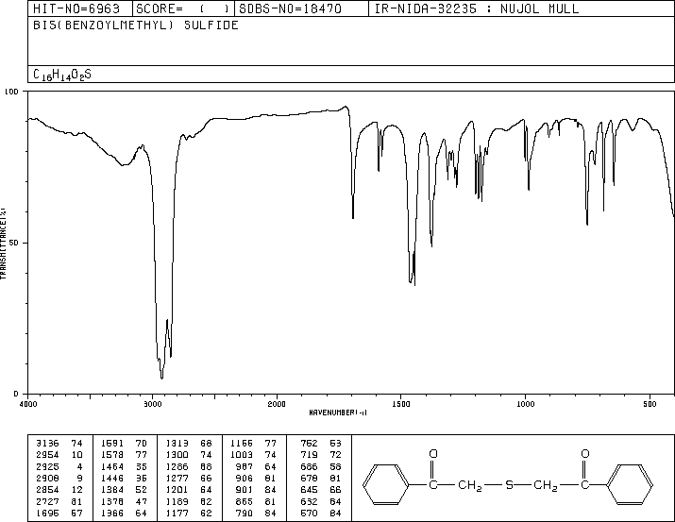The height and width of the screenshot is (522, 675).
Task: Select peak table entry 1300 74
Action: click(x=189, y=455)
